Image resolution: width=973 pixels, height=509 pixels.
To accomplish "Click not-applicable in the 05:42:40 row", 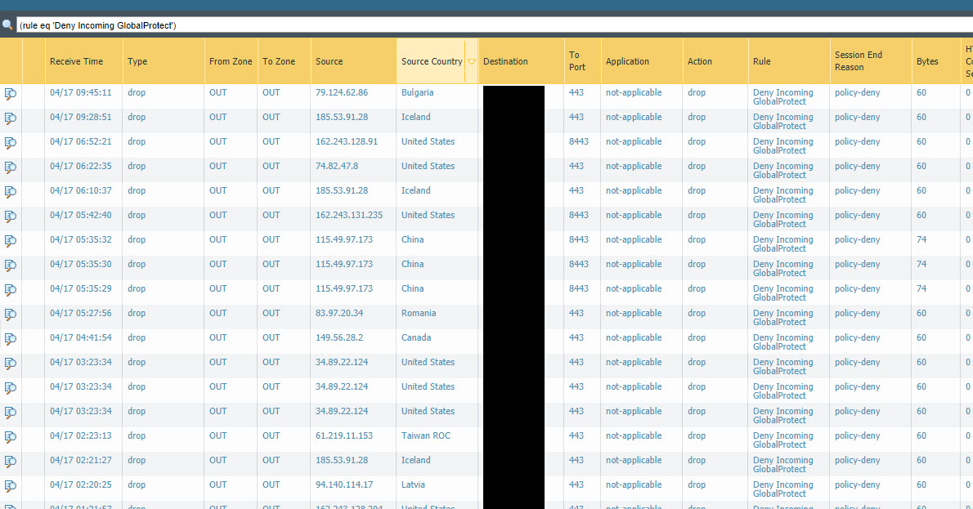I will click(634, 215).
